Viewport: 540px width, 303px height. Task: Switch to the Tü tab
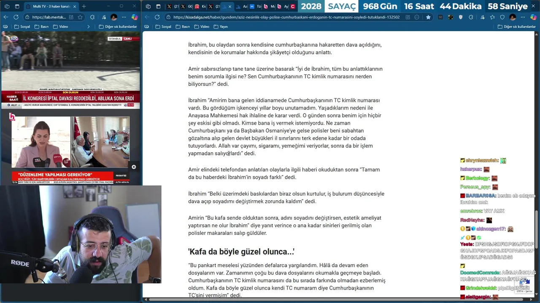[x=255, y=6]
